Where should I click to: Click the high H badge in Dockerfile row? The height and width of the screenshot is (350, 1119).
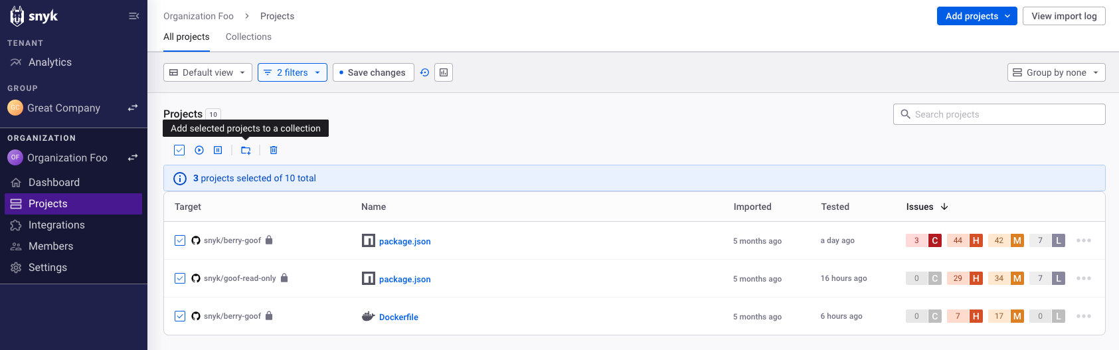click(x=976, y=316)
